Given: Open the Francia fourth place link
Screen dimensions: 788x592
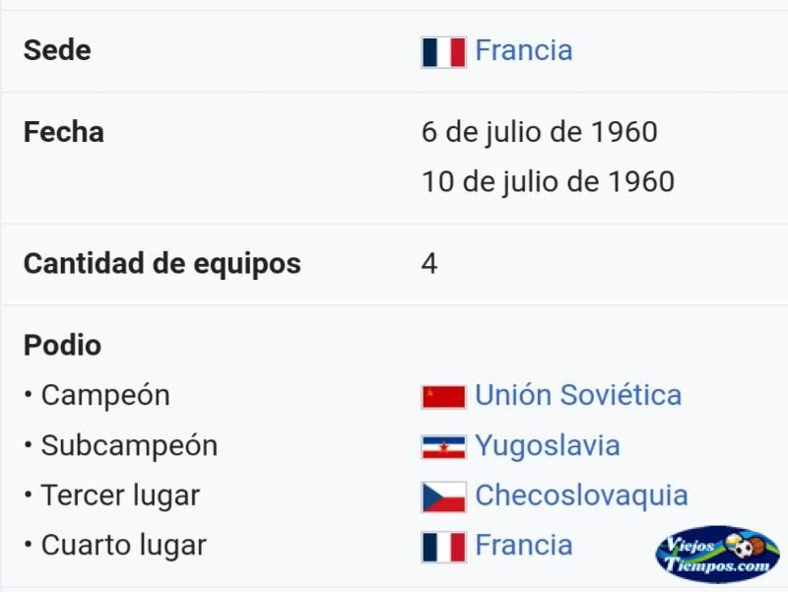Looking at the screenshot, I should coord(524,546).
